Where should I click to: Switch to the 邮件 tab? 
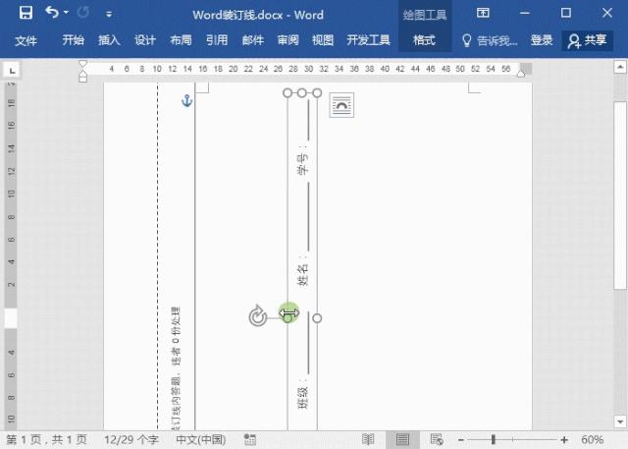click(253, 40)
